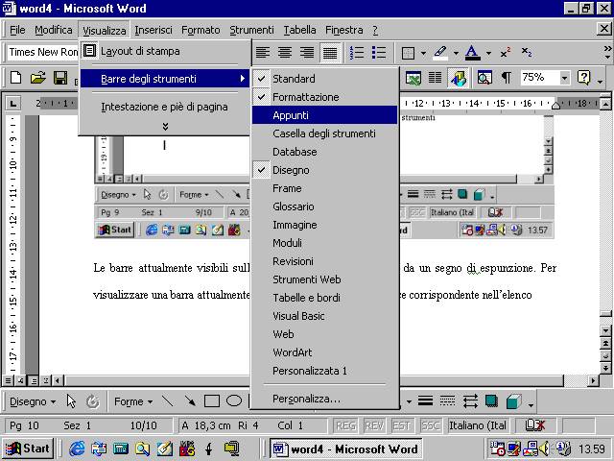
Task: Click the Windows Start button
Action: [29, 449]
